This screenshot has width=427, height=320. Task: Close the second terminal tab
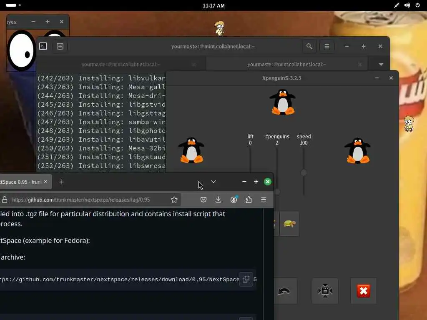(360, 65)
